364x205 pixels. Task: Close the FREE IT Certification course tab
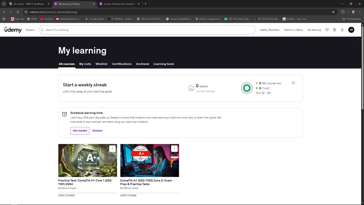tap(48, 4)
